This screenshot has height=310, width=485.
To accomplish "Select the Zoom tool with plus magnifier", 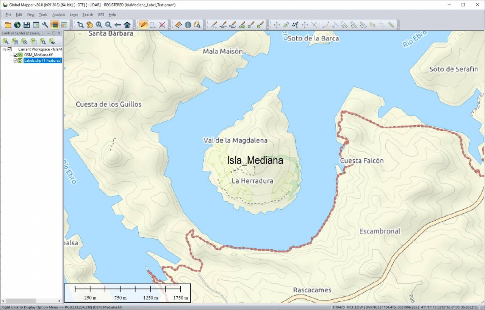I will (x=99, y=25).
